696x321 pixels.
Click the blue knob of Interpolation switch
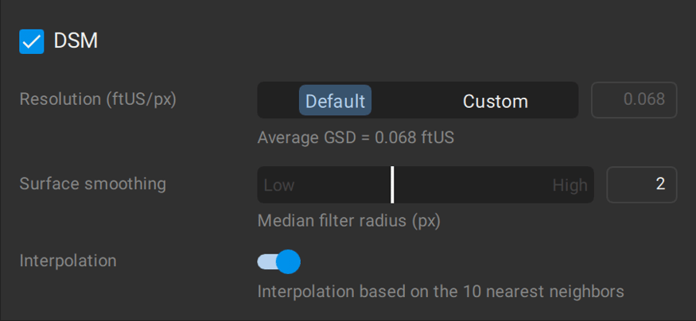click(x=288, y=261)
